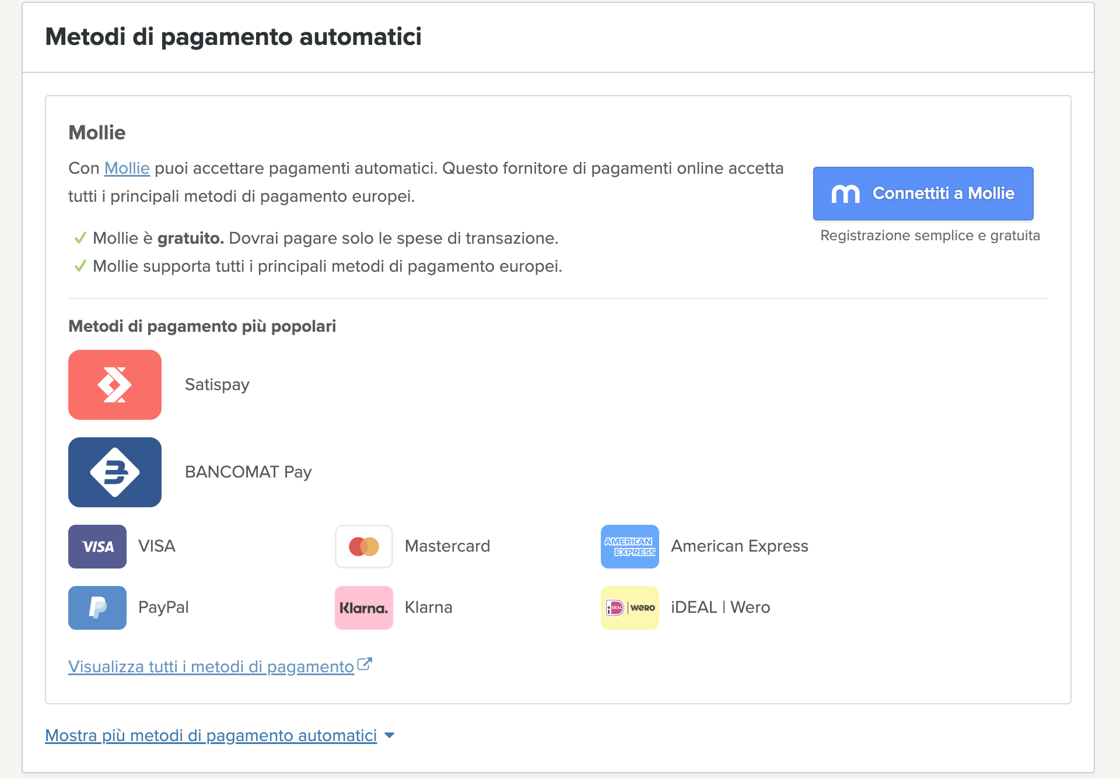Image resolution: width=1120 pixels, height=779 pixels.
Task: Click 'Registrazione semplice e gratuita' caption
Action: point(930,236)
